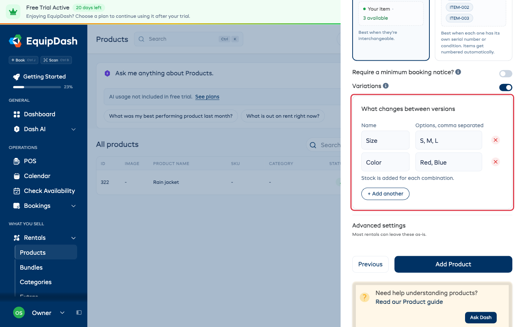524x327 pixels.
Task: Click the + Book shortcut button
Action: (23, 60)
